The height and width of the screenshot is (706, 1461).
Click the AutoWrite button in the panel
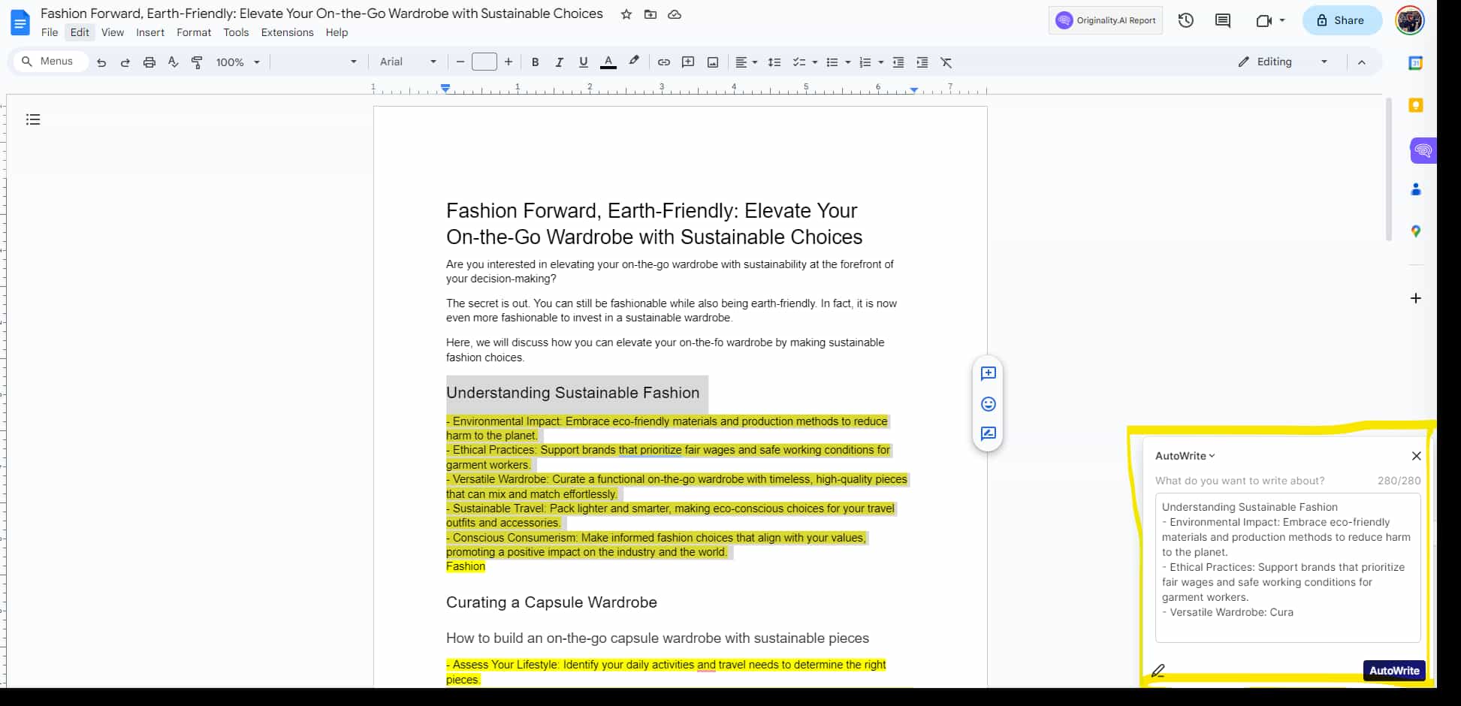click(x=1394, y=671)
